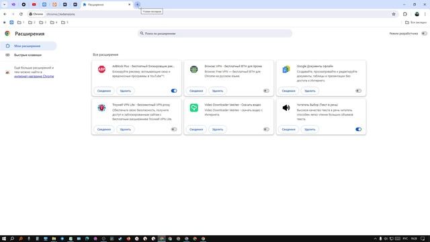The height and width of the screenshot is (242, 430).
Task: Open the fifth bookmark folder
Action: point(64,22)
